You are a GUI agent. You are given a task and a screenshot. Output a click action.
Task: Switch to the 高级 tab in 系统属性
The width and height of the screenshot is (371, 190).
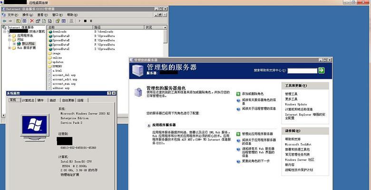(x=53, y=100)
